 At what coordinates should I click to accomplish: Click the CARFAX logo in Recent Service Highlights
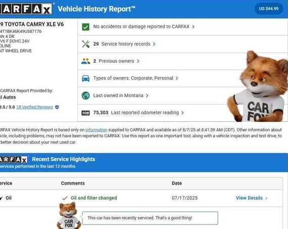[x=14, y=159]
